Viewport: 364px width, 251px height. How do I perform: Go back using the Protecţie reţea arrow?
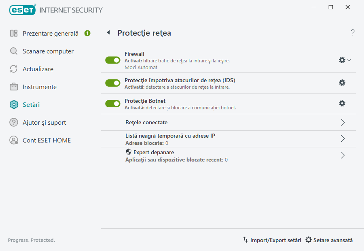pos(108,33)
